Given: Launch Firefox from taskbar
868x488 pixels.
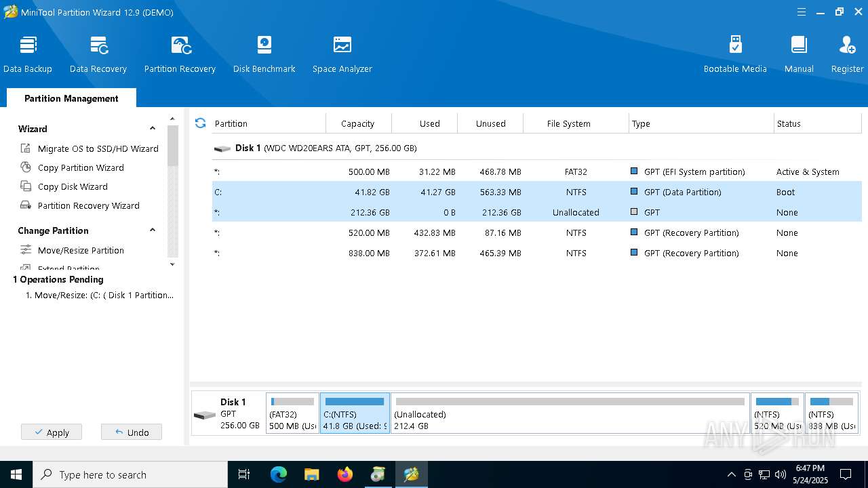Looking at the screenshot, I should [x=345, y=474].
